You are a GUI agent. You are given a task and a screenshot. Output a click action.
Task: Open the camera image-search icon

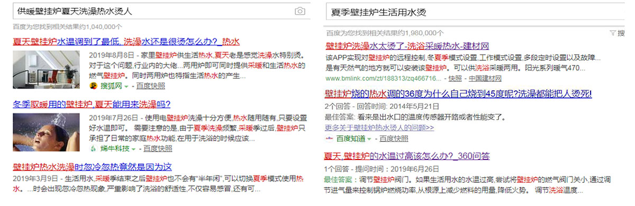300,11
